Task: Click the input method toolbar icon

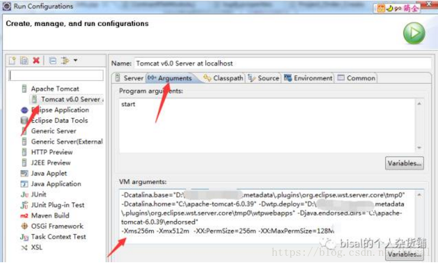Action: [381, 8]
